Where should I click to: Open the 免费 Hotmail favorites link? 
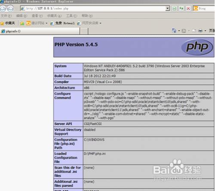[62, 23]
